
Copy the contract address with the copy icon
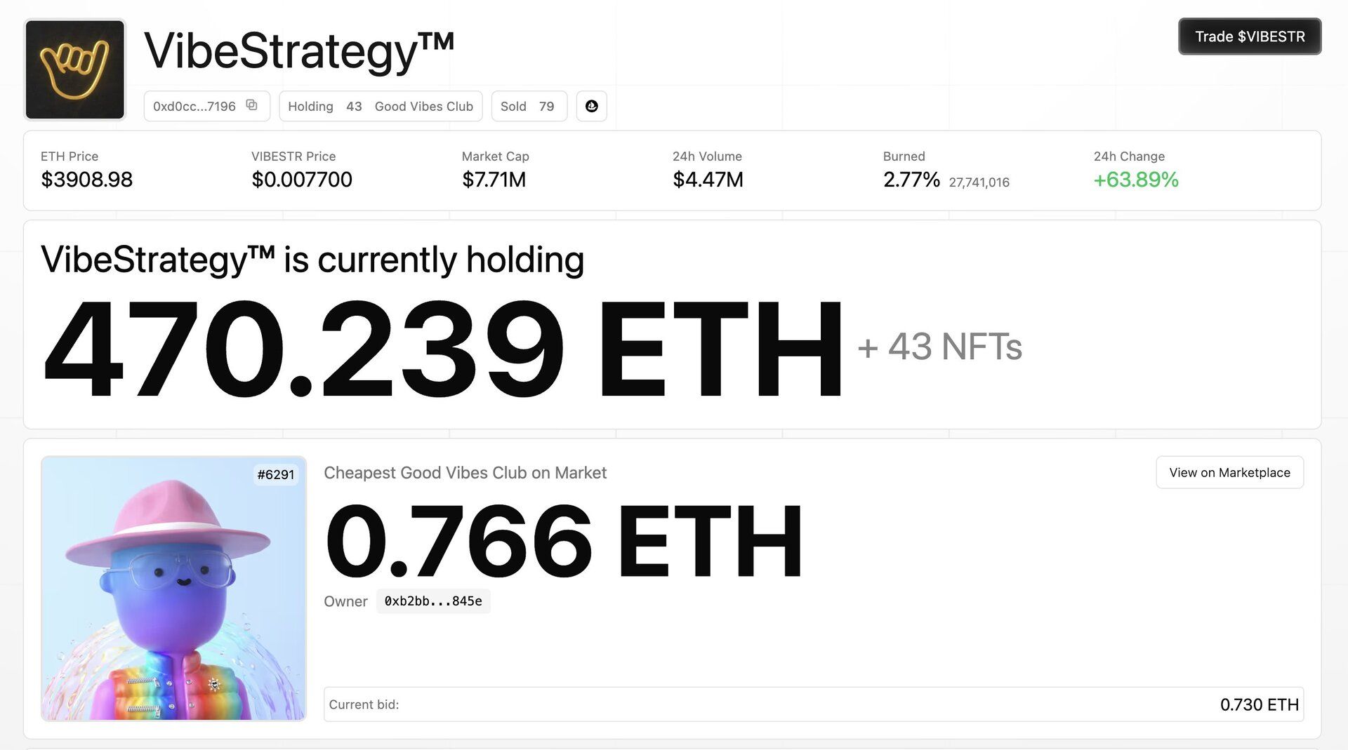[251, 105]
